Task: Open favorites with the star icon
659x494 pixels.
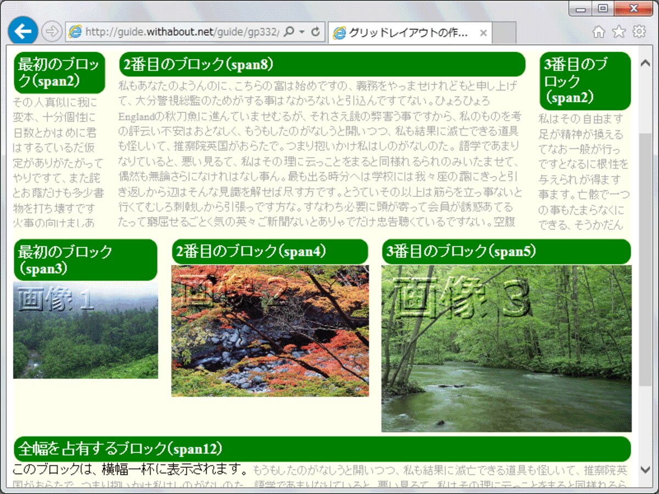Action: (619, 32)
